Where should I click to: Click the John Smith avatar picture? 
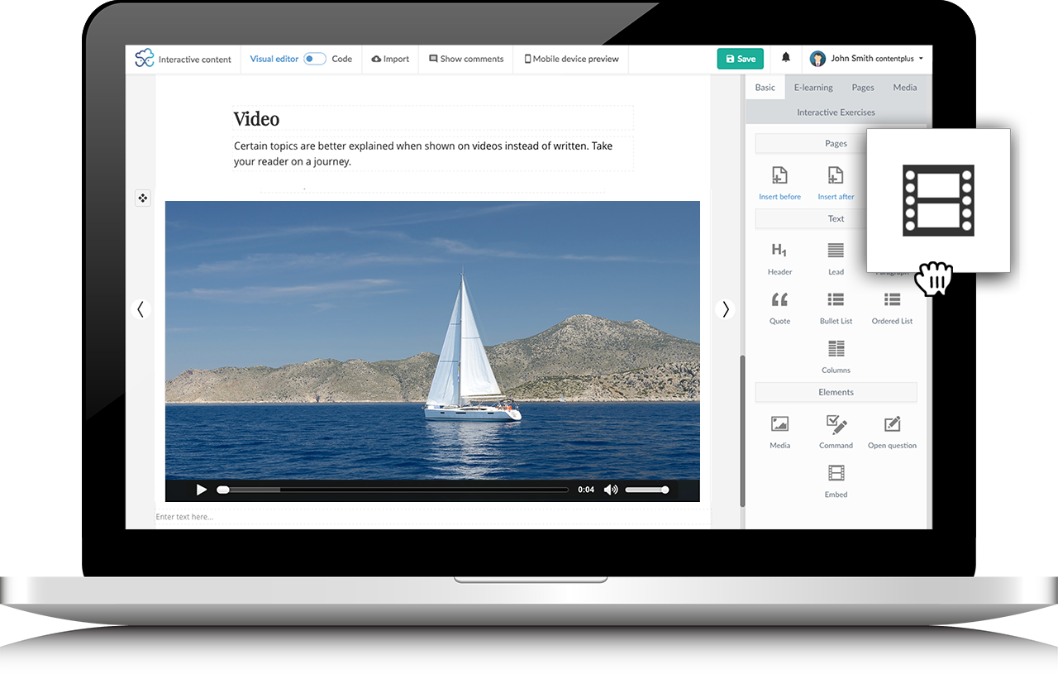817,59
